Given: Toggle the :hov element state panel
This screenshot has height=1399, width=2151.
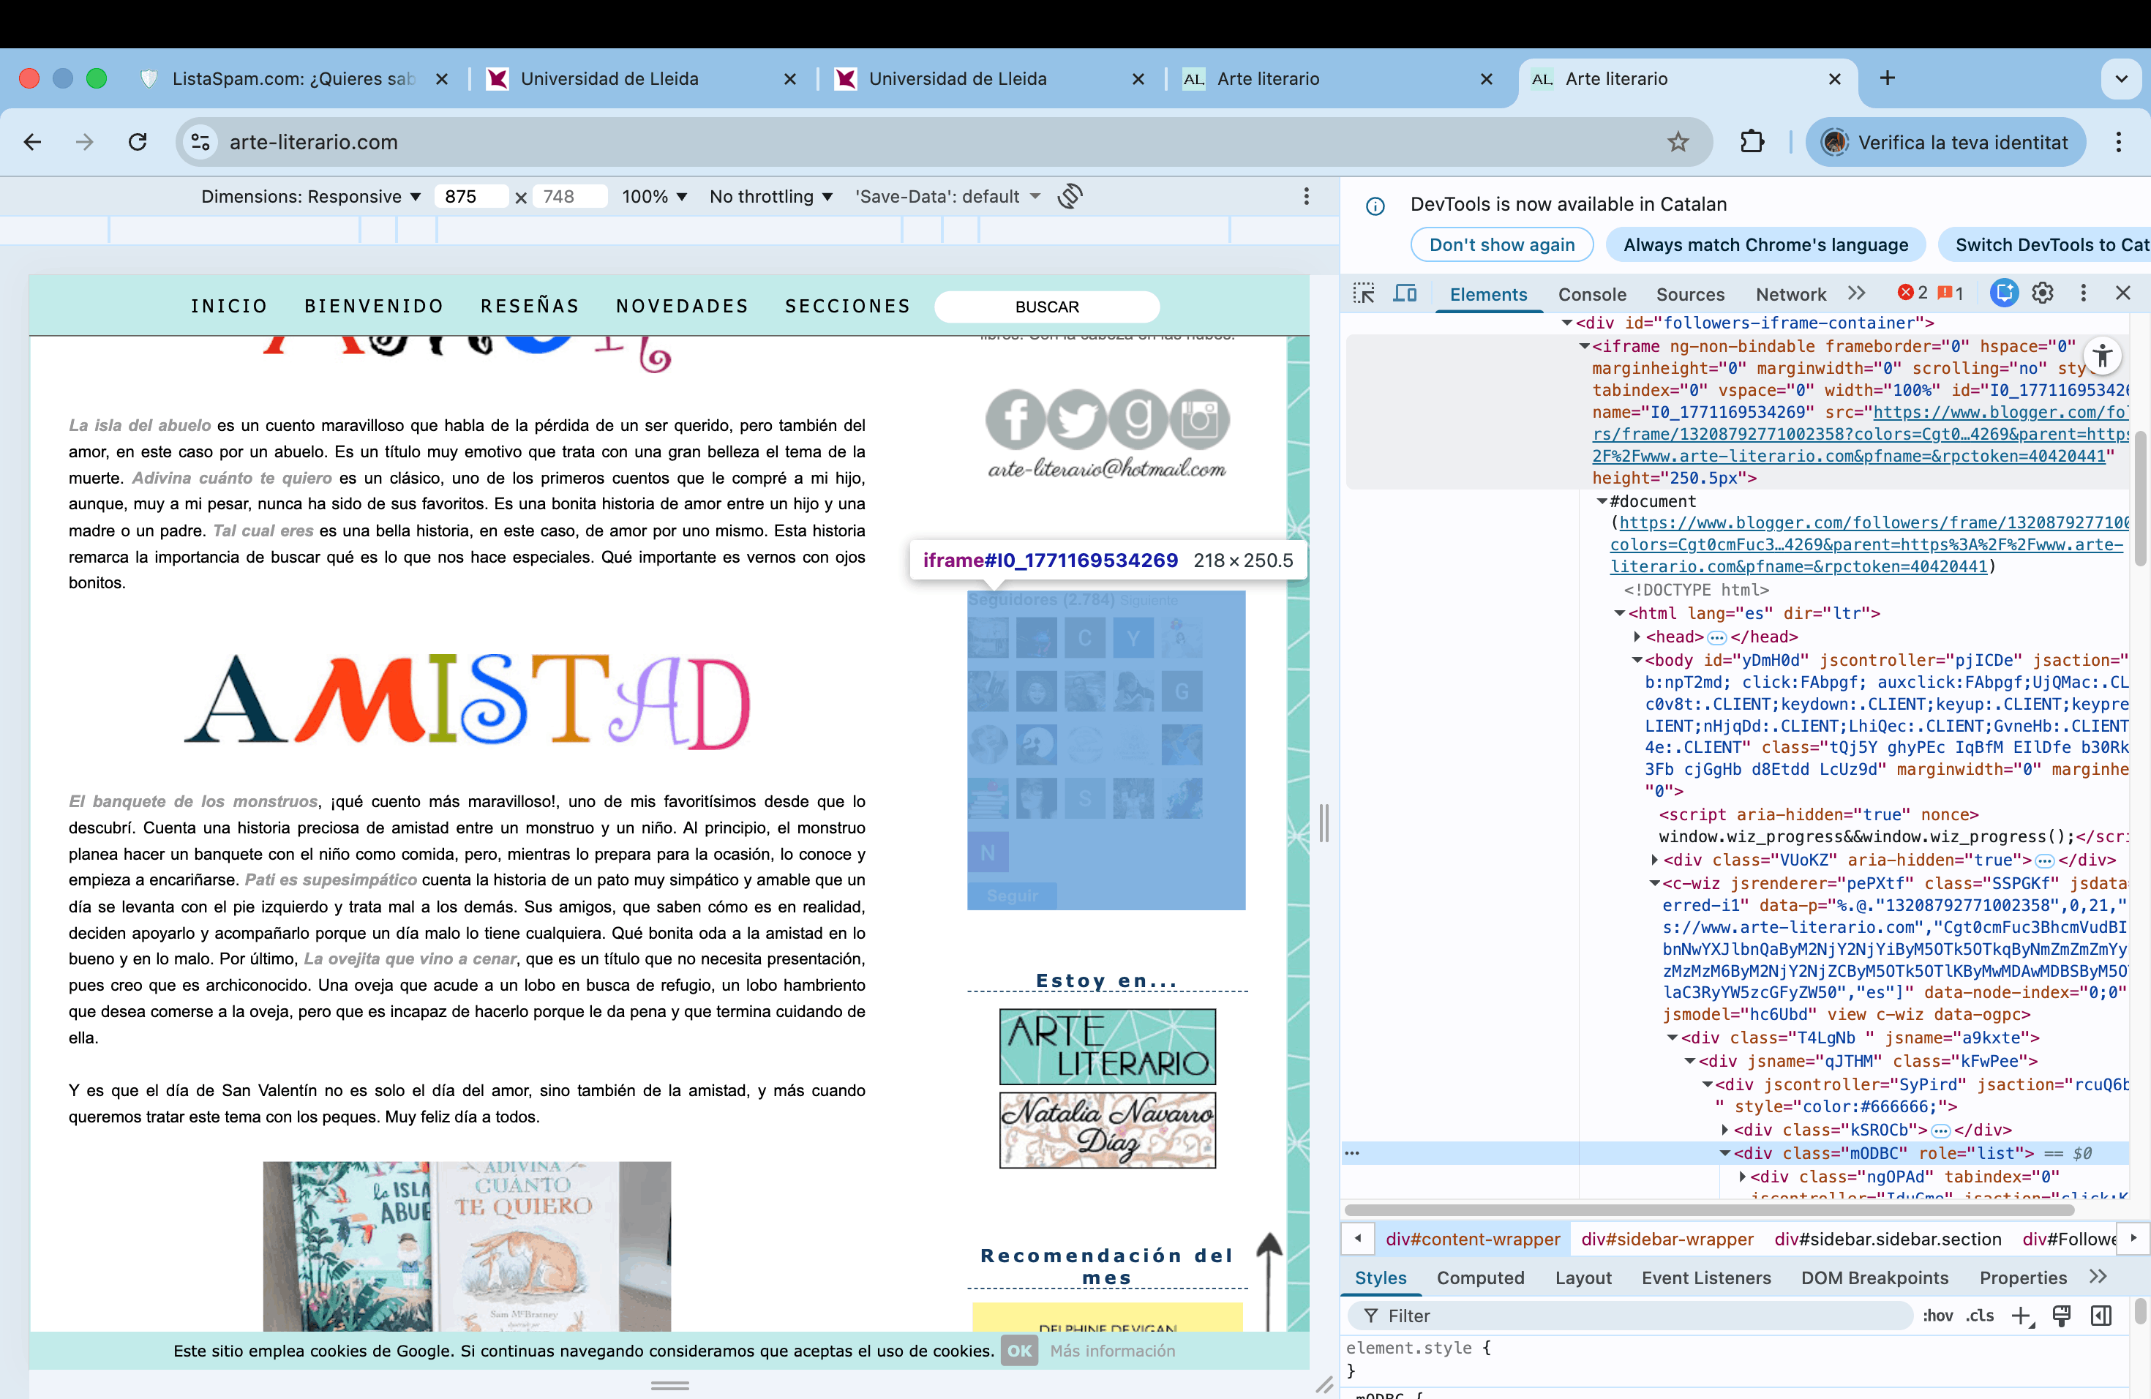Looking at the screenshot, I should point(1937,1316).
